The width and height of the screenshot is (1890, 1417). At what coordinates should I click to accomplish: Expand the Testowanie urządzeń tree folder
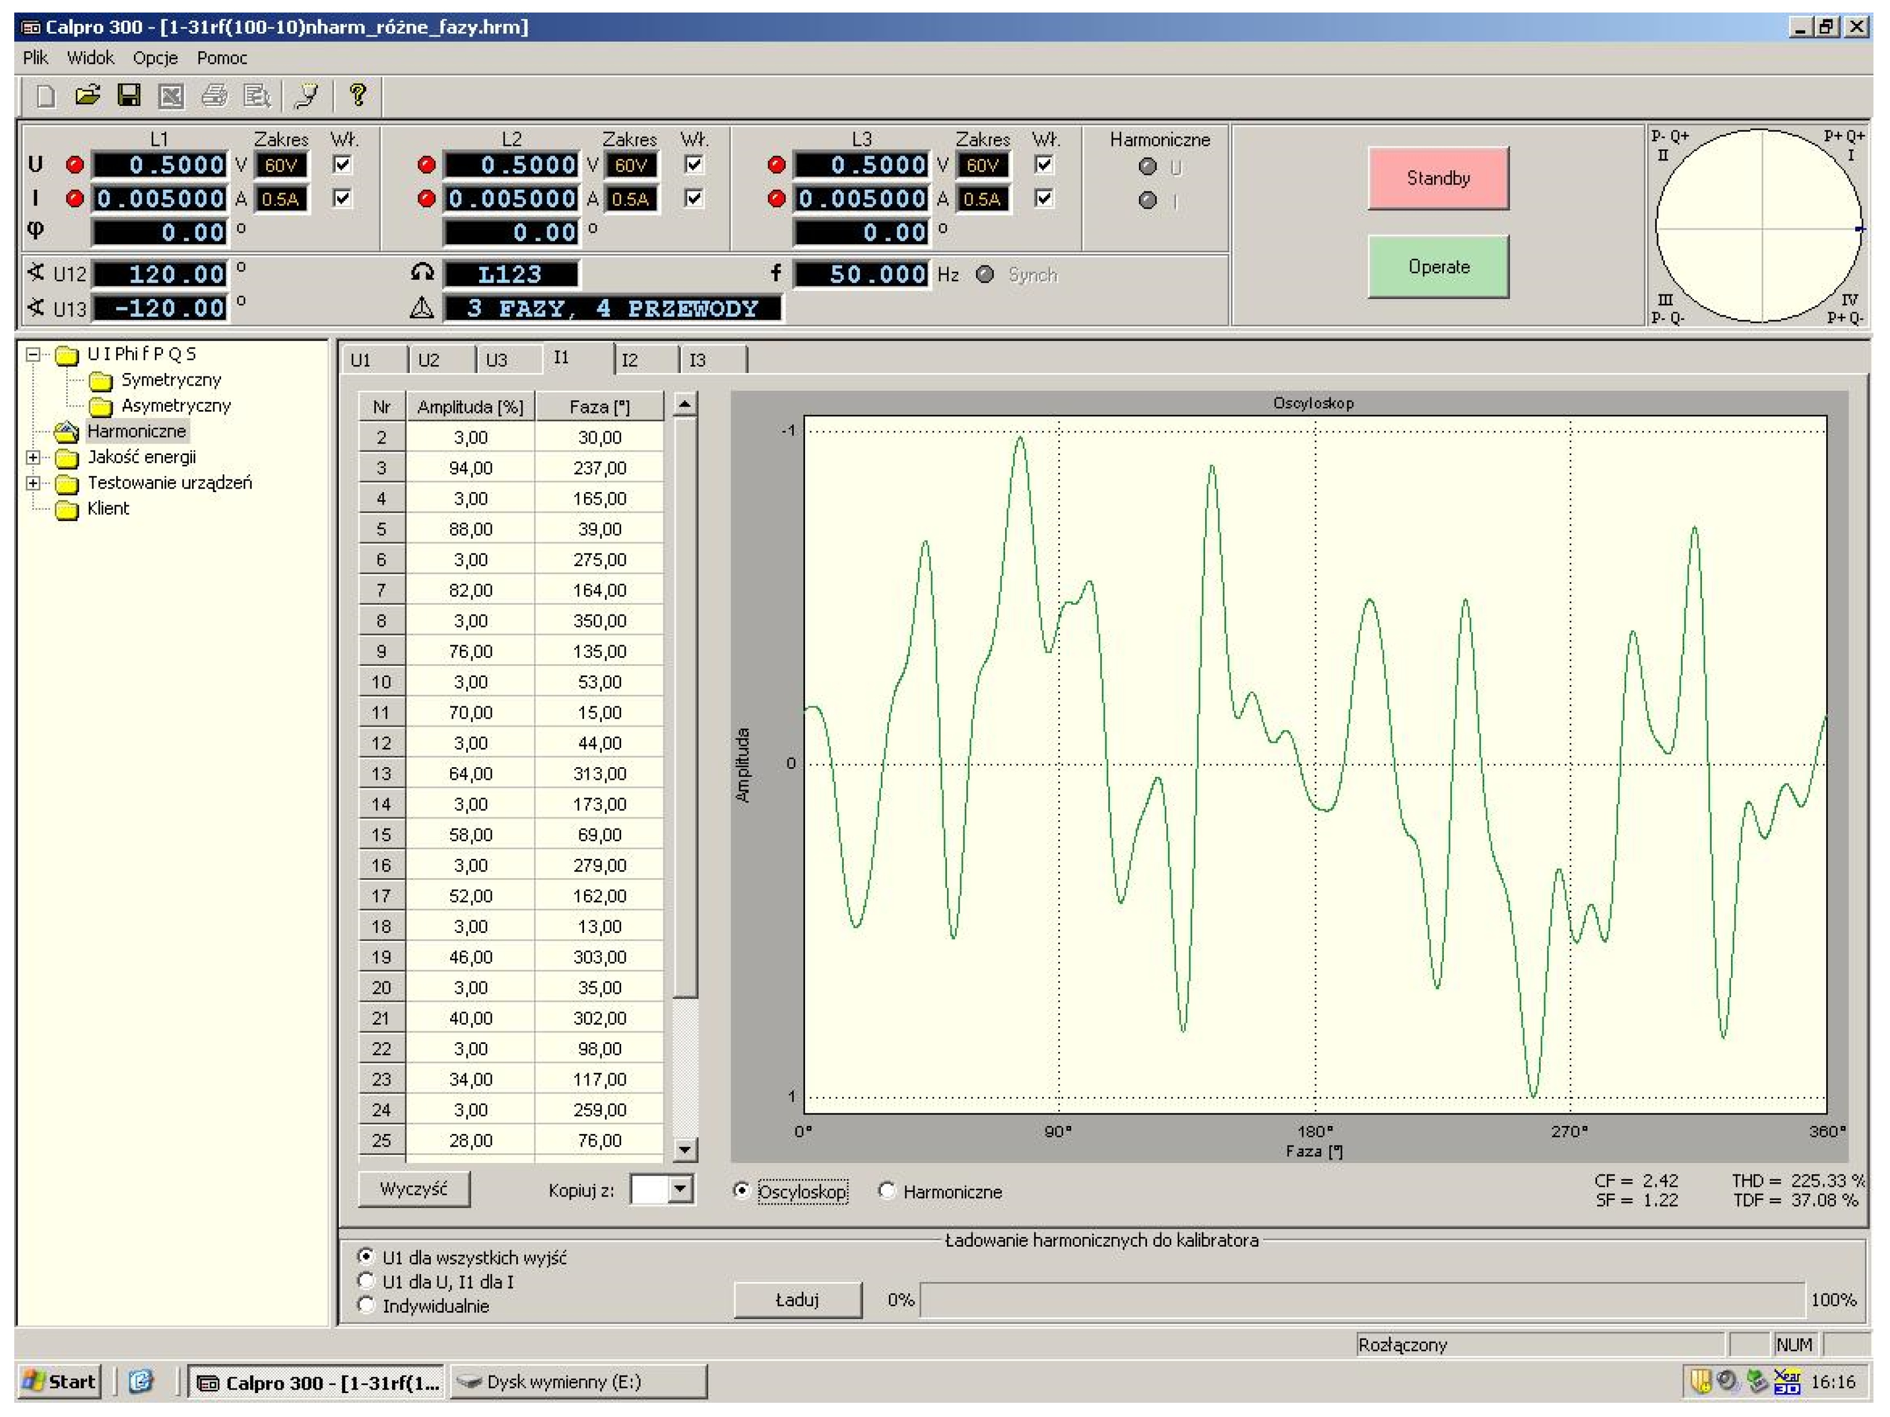(x=32, y=482)
